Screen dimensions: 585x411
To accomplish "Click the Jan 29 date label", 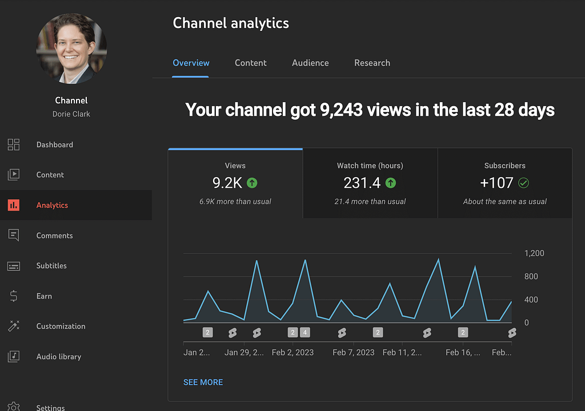I will point(244,352).
